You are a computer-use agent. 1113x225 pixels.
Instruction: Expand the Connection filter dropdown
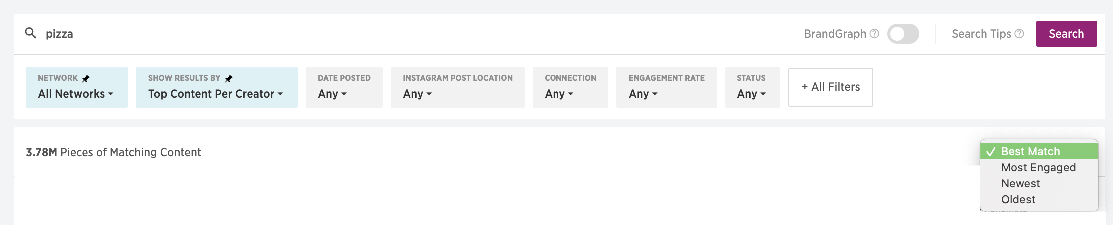coord(570,87)
